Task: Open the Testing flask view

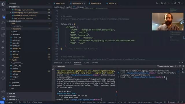Action: (3, 41)
